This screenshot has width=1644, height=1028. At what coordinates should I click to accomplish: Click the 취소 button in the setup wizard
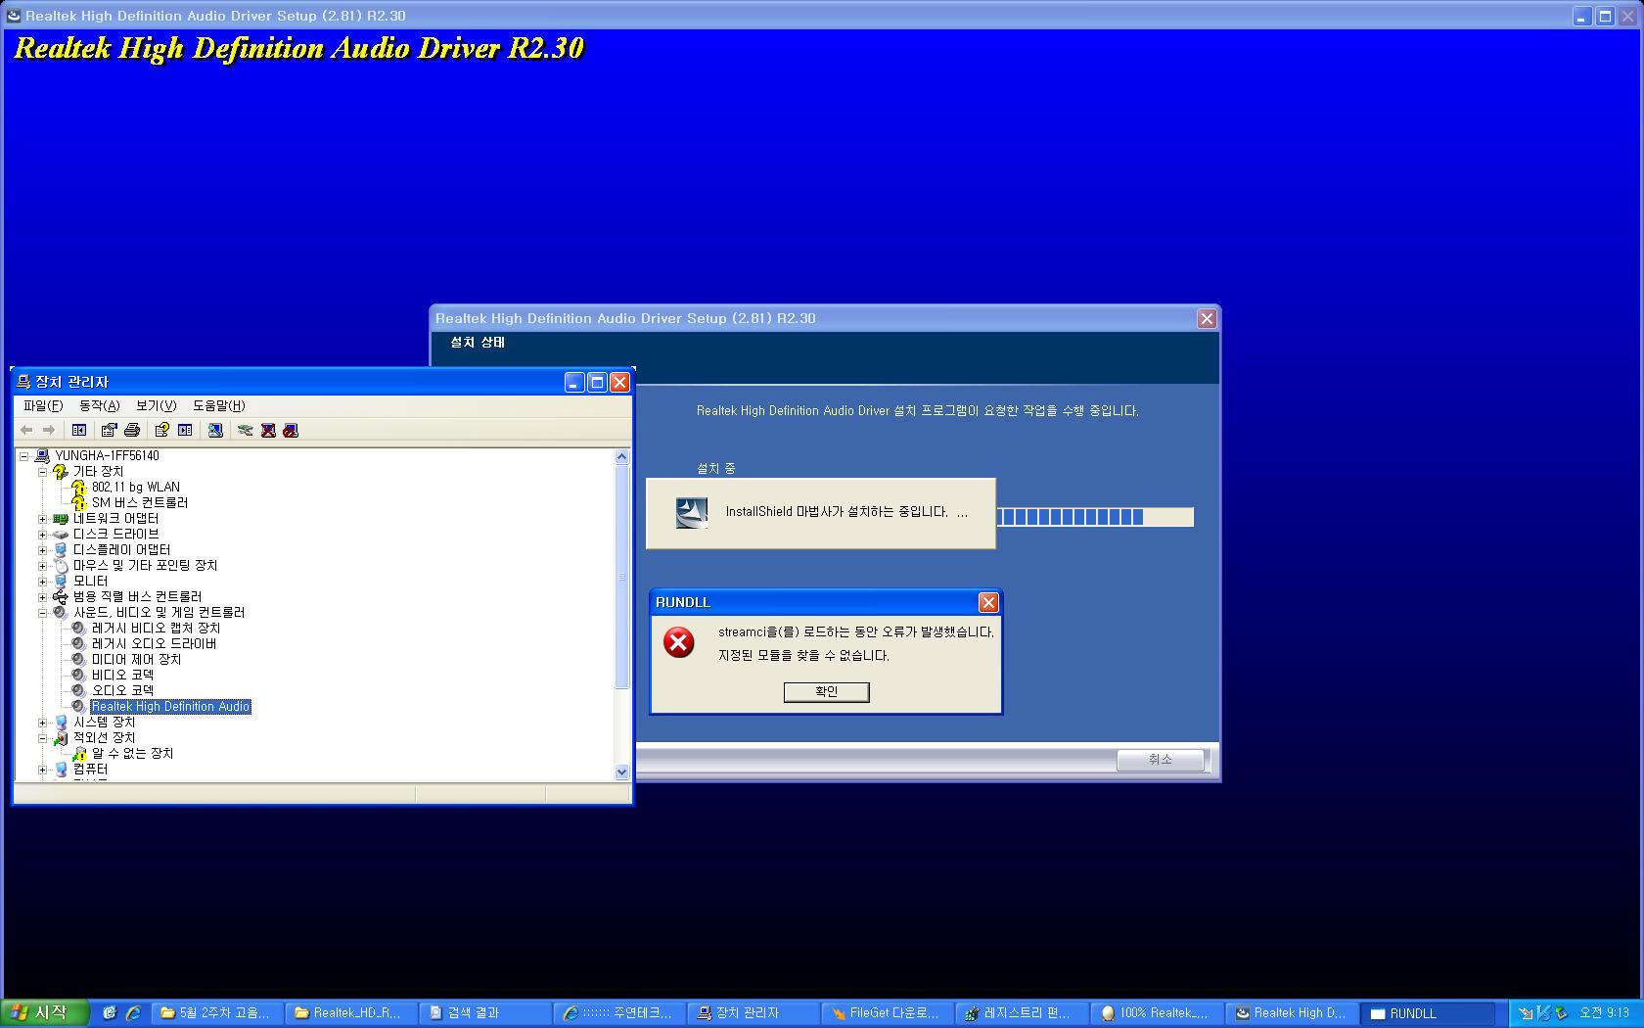[x=1160, y=760]
